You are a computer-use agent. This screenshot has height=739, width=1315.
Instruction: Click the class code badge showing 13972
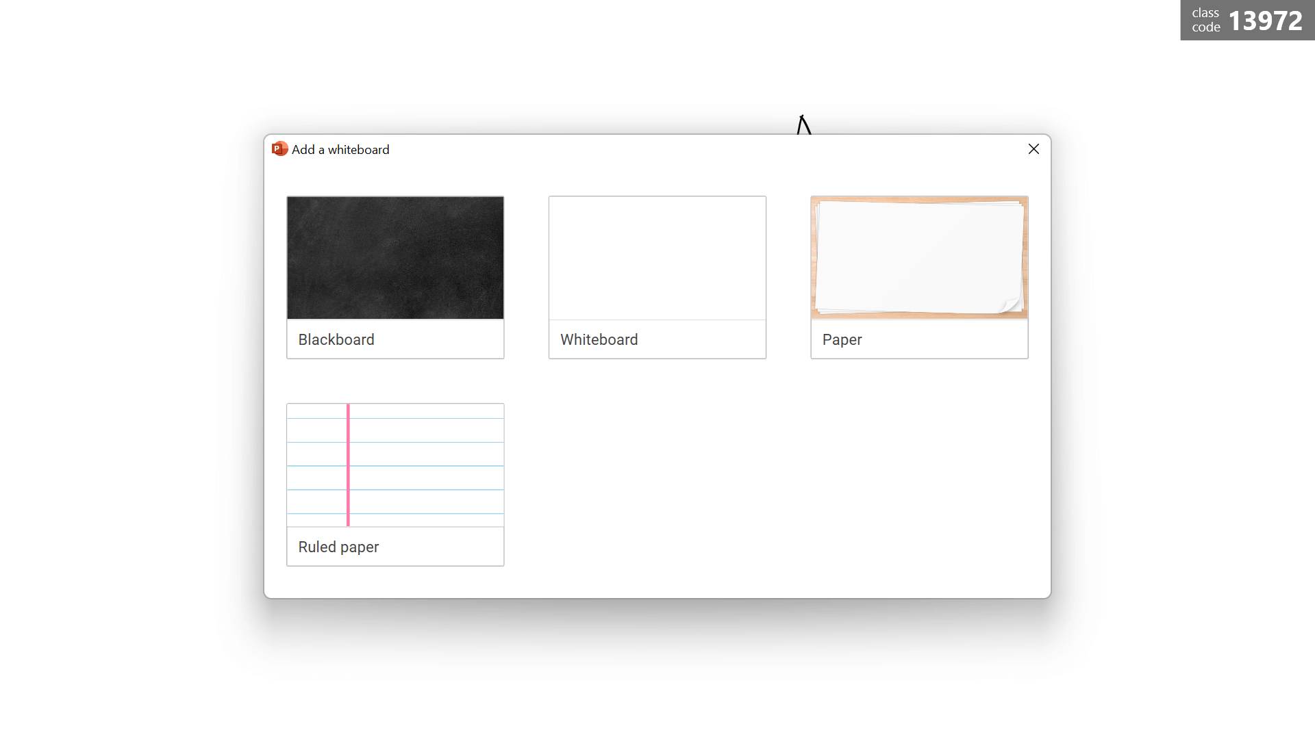point(1247,21)
